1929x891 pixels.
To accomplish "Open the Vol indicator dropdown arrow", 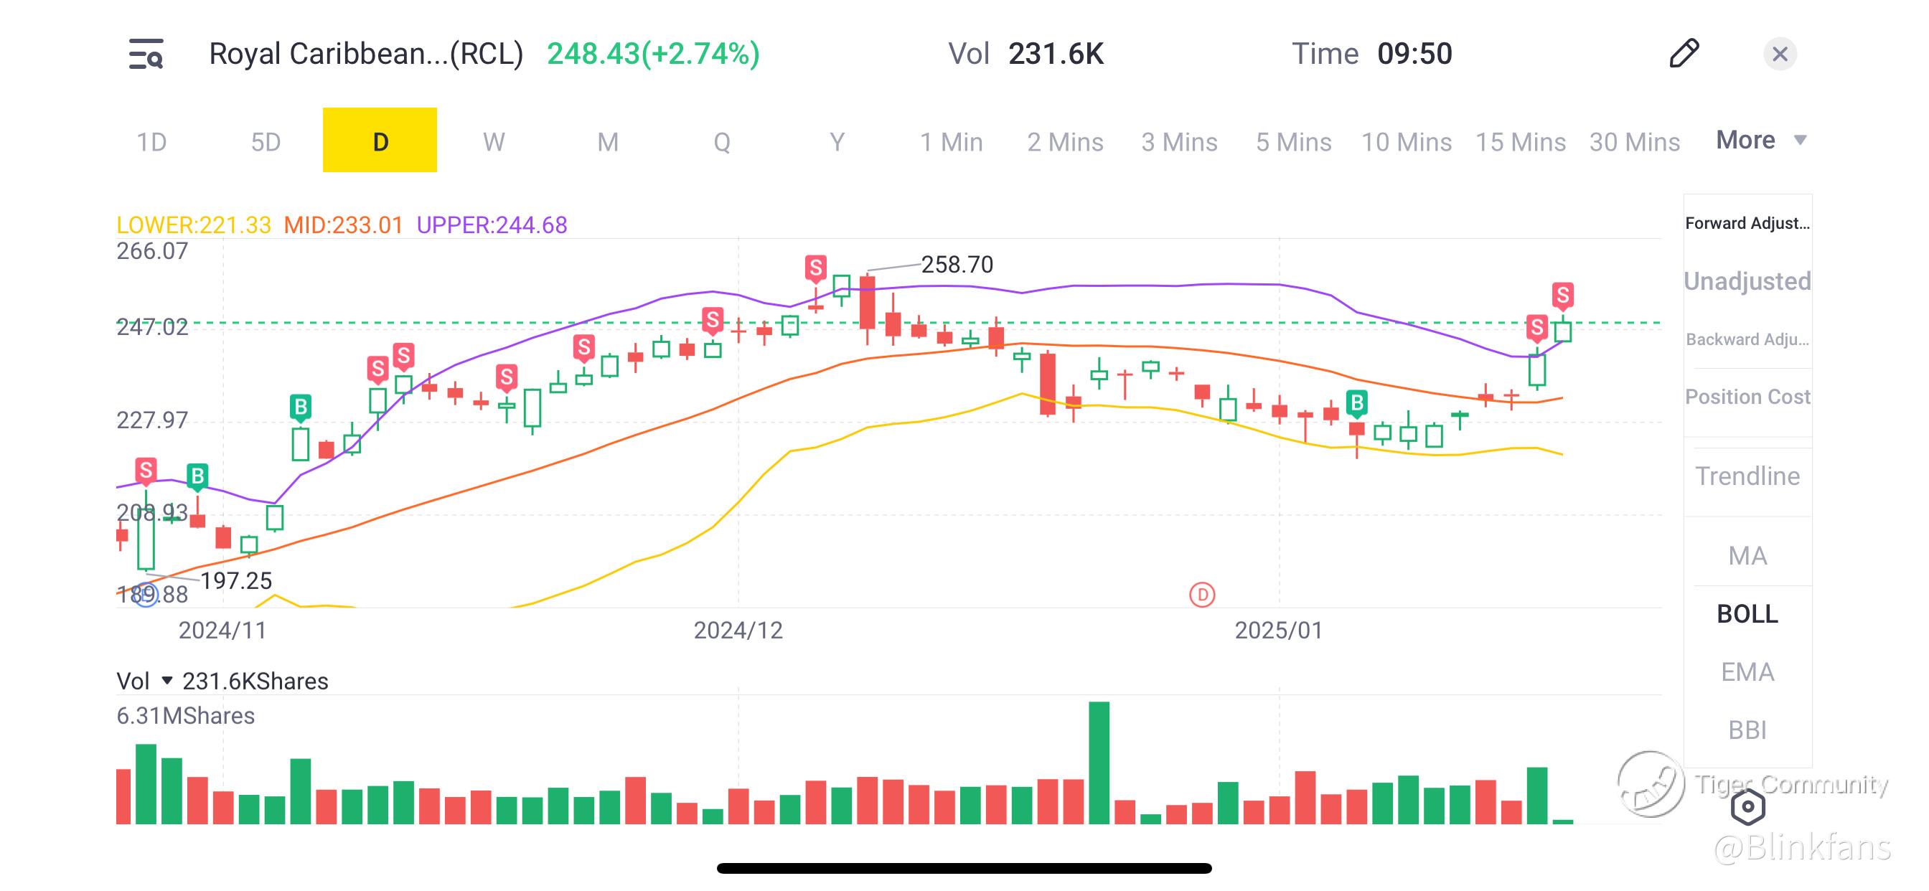I will pos(167,681).
